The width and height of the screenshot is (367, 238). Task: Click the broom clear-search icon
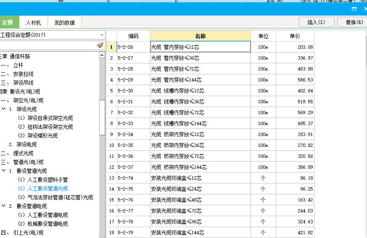tap(100, 45)
